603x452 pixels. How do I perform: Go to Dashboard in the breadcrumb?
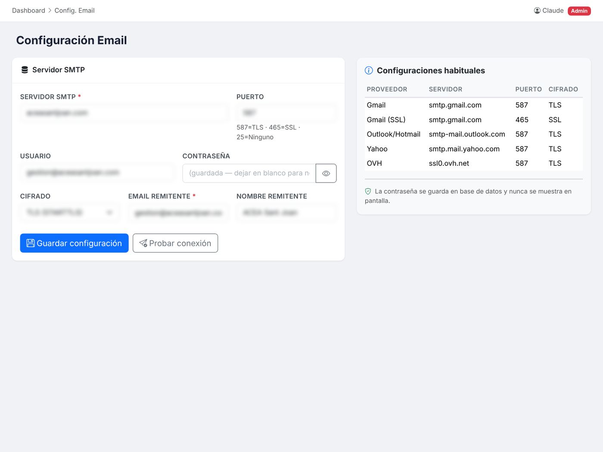click(28, 11)
